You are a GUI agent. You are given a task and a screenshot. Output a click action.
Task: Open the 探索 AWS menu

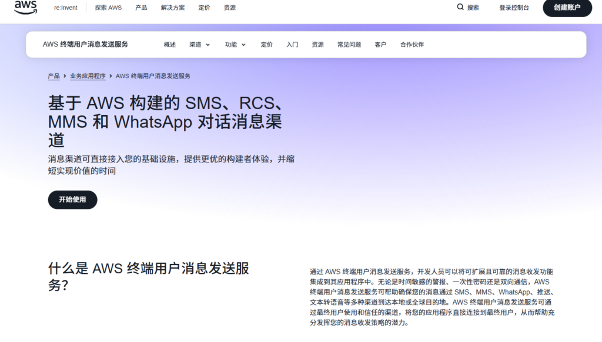[x=108, y=8]
